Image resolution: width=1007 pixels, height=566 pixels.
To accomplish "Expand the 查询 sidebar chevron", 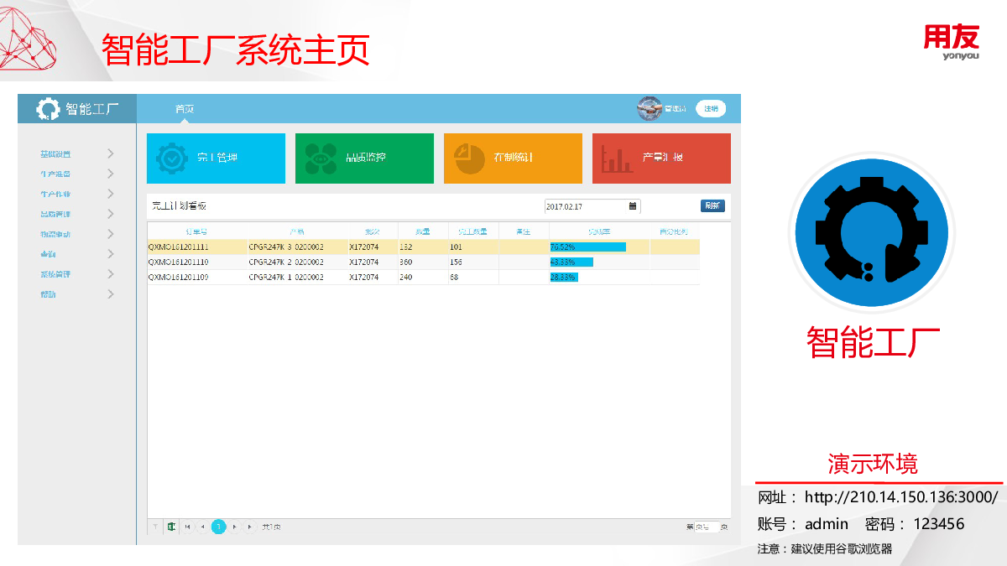I will point(111,254).
